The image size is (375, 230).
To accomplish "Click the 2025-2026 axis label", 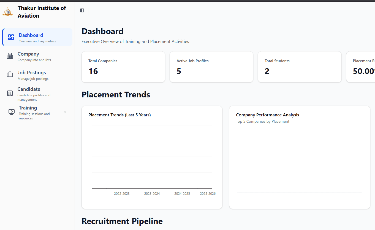I will coord(208,194).
